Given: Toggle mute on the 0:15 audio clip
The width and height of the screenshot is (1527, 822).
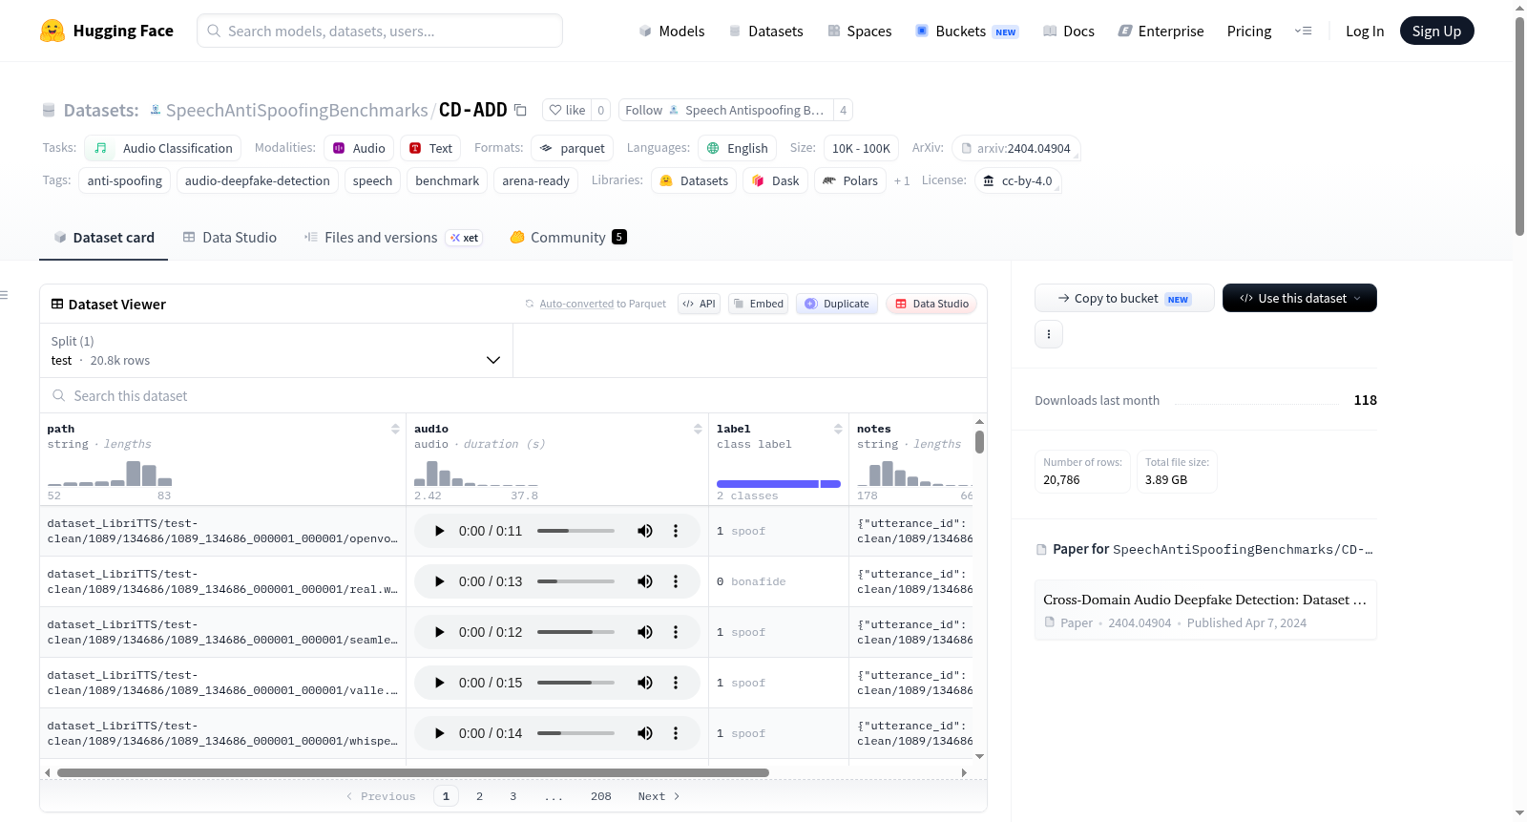Looking at the screenshot, I should coord(645,683).
